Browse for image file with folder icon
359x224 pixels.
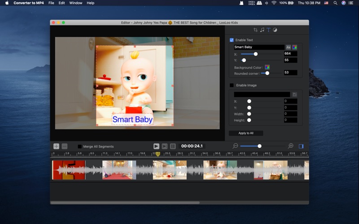coord(294,95)
